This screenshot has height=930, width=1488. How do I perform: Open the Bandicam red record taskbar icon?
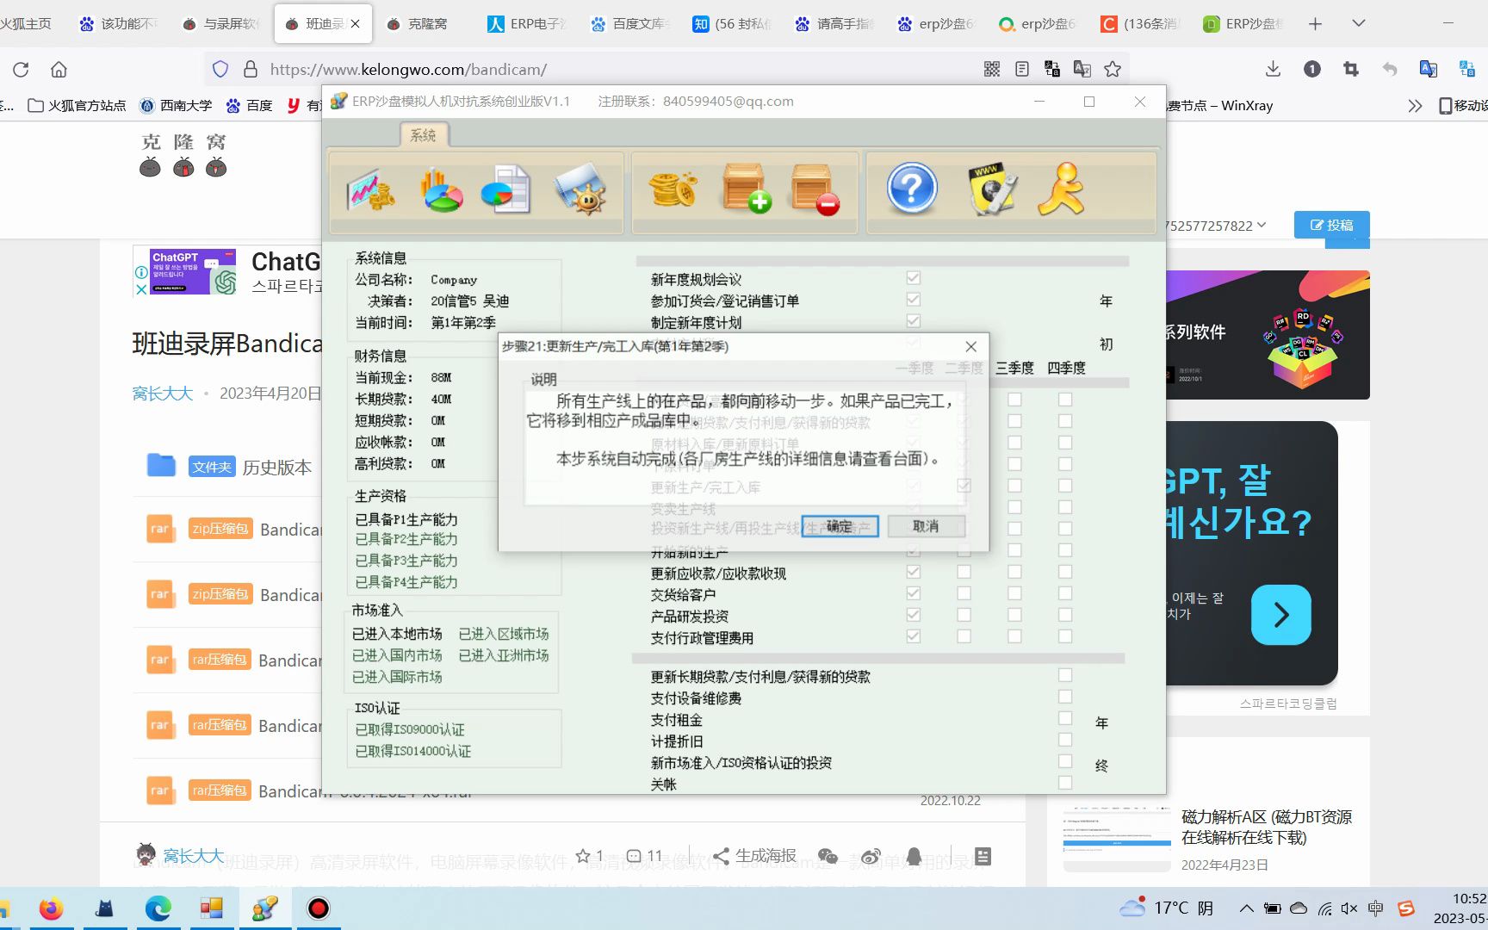coord(319,908)
